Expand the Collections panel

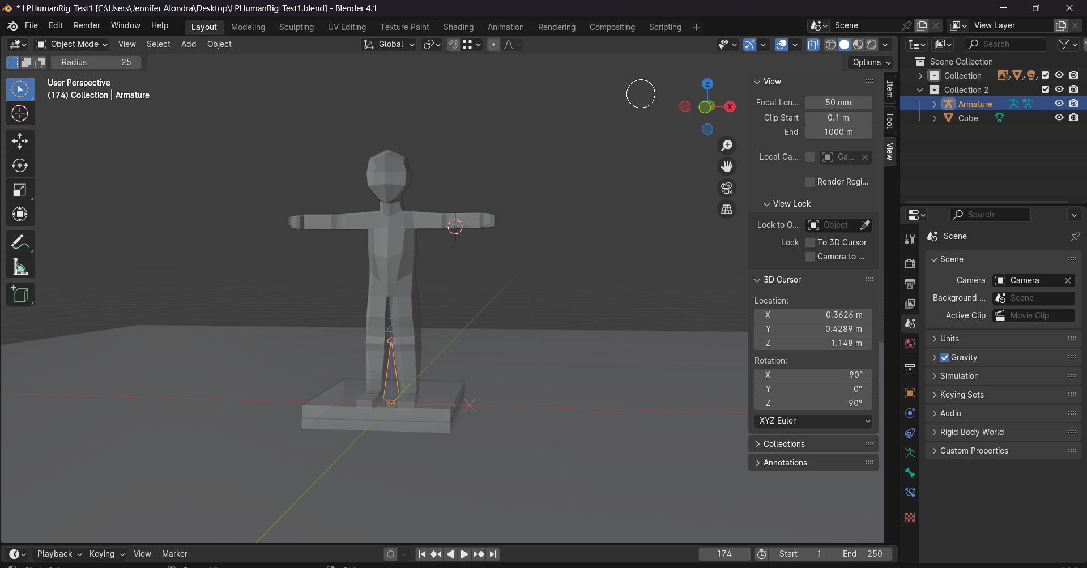[813, 444]
